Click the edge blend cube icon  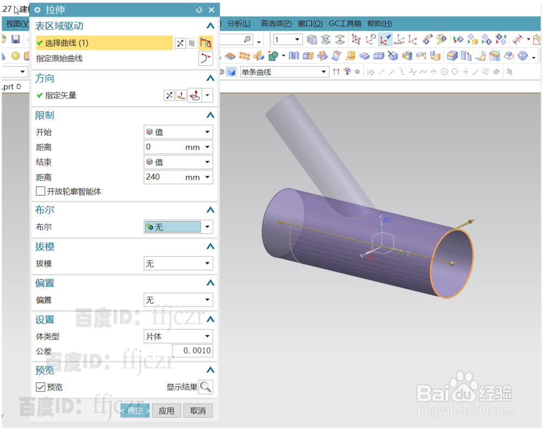[452, 56]
